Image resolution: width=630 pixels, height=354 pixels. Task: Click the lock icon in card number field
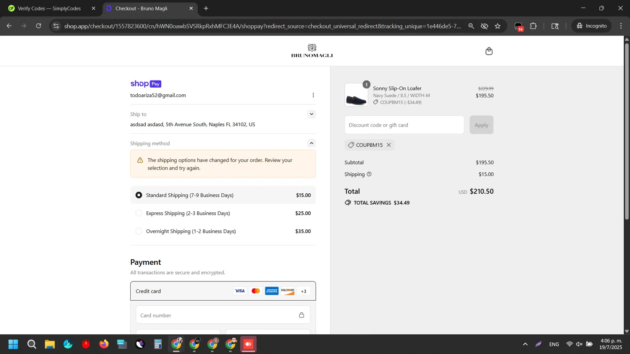point(302,315)
